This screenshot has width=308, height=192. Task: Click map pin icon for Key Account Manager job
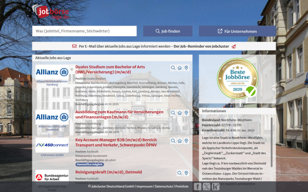click(186, 141)
